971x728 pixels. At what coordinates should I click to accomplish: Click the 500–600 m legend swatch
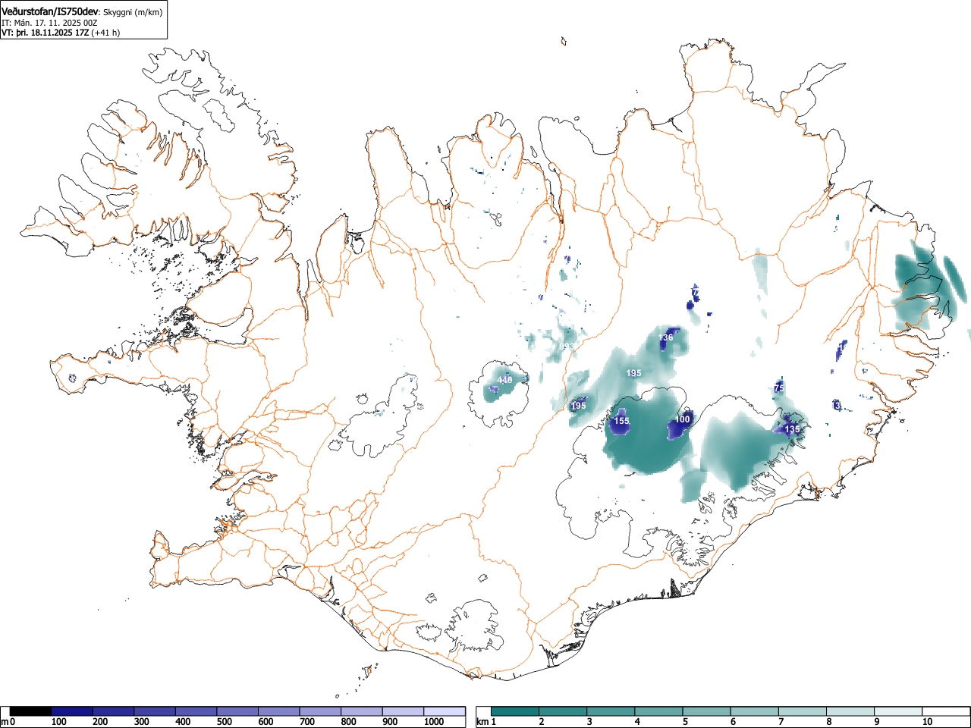click(237, 711)
